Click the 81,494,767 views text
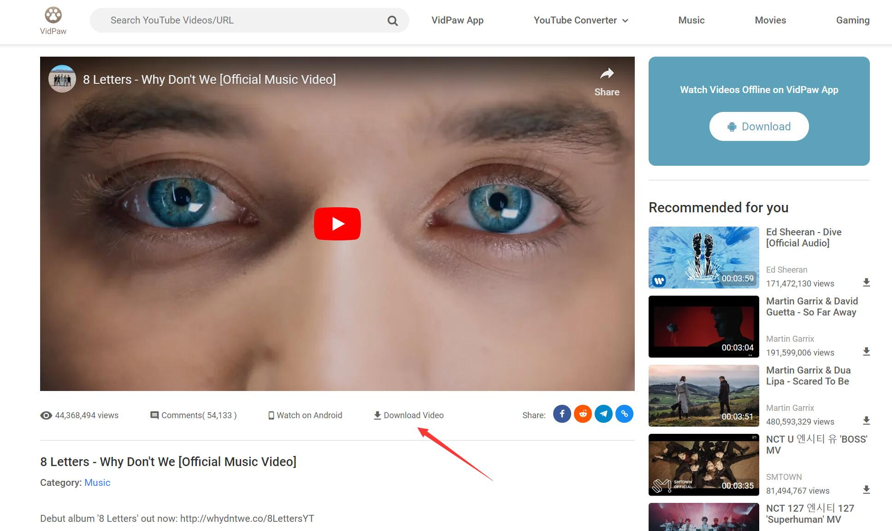The height and width of the screenshot is (531, 892). (x=797, y=490)
